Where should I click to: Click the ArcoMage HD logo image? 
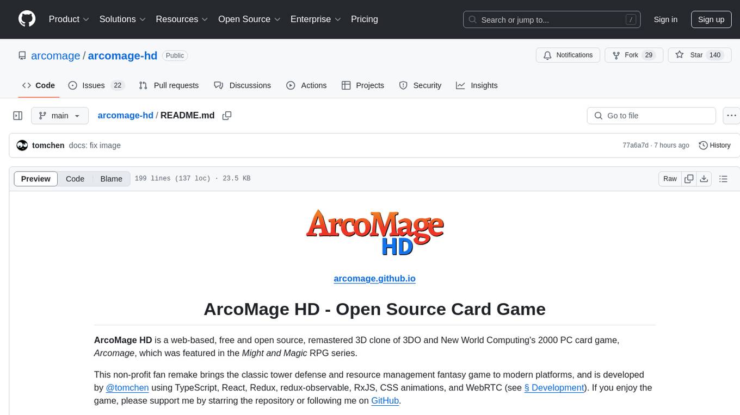pyautogui.click(x=374, y=232)
